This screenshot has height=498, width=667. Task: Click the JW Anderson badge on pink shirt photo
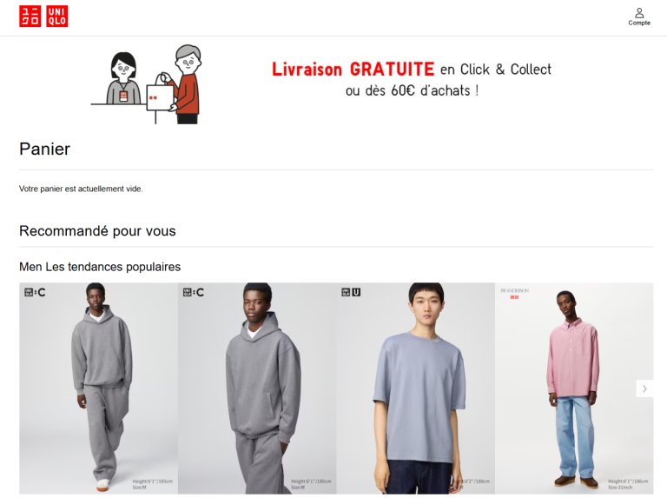click(514, 293)
